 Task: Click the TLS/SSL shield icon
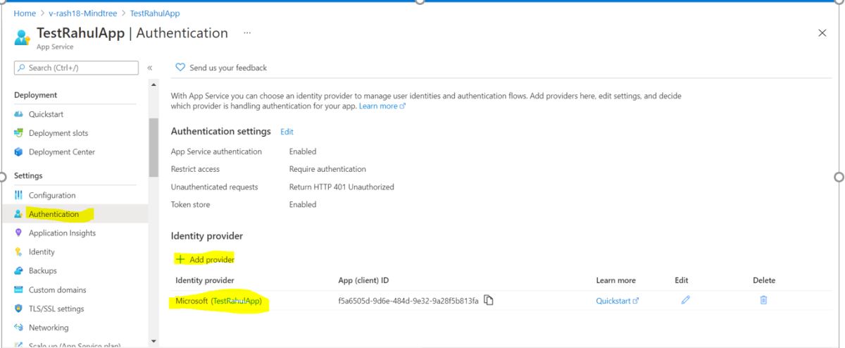19,309
